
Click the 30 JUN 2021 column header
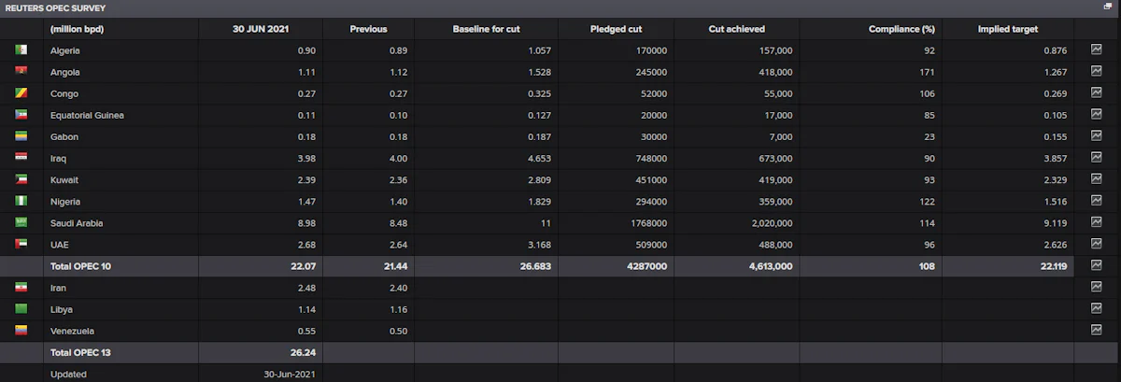point(260,29)
